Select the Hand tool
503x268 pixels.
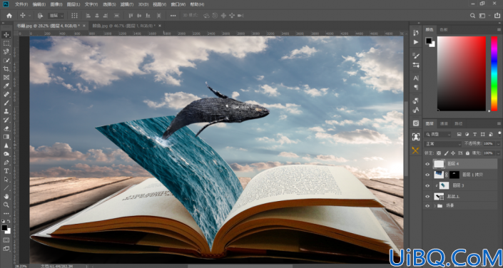6,196
